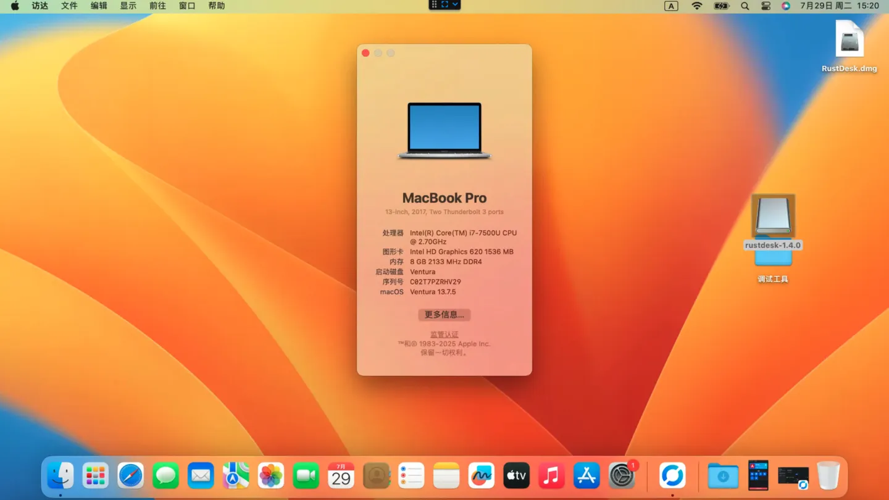Open Spotlight search from the menu bar

745,6
